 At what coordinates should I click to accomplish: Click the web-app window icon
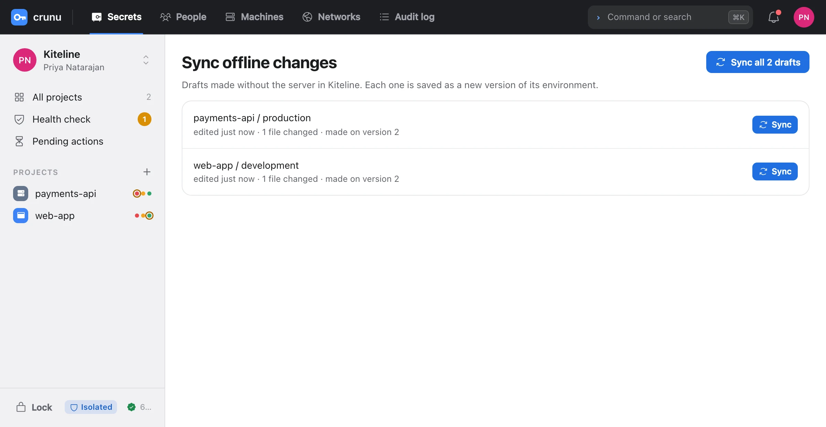21,216
